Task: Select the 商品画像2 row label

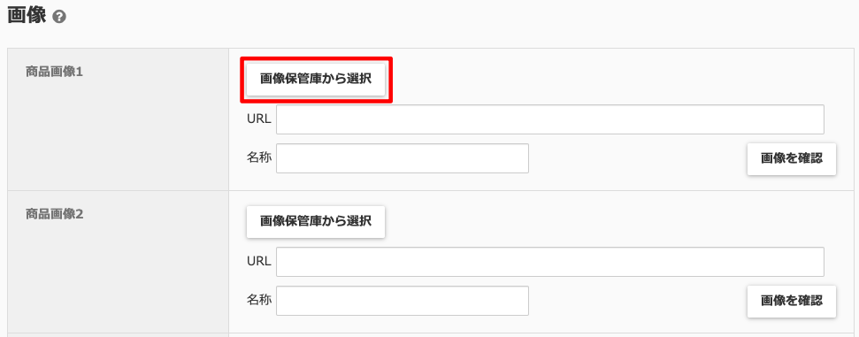Action: pos(54,214)
